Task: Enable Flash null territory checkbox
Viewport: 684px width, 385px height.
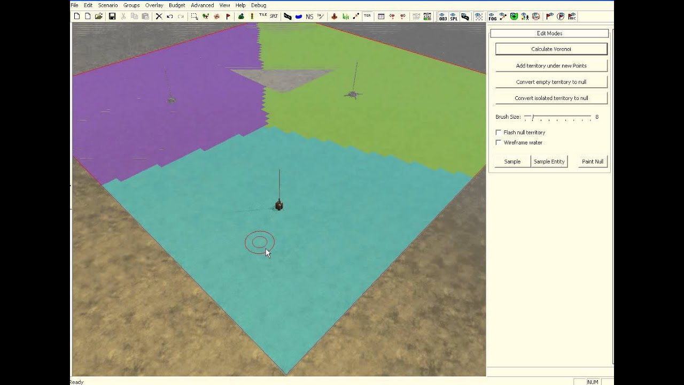Action: 499,132
